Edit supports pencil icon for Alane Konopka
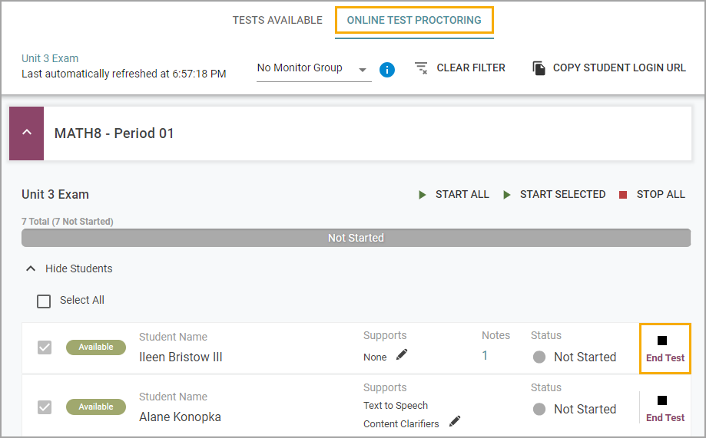706x438 pixels. [x=455, y=421]
